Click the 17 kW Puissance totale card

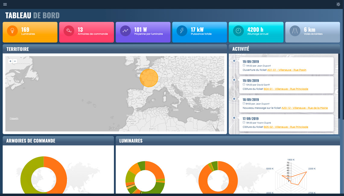tap(199, 32)
